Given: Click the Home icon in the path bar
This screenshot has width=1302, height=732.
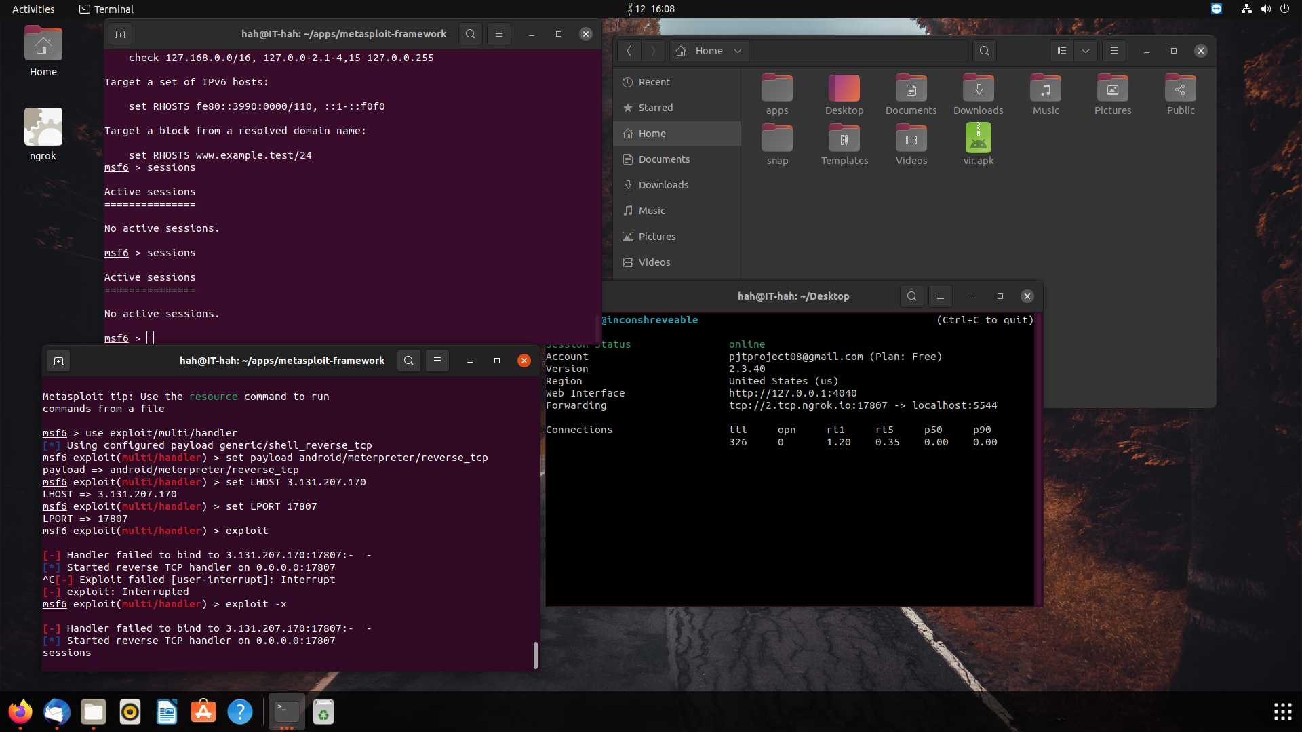Looking at the screenshot, I should 680,50.
